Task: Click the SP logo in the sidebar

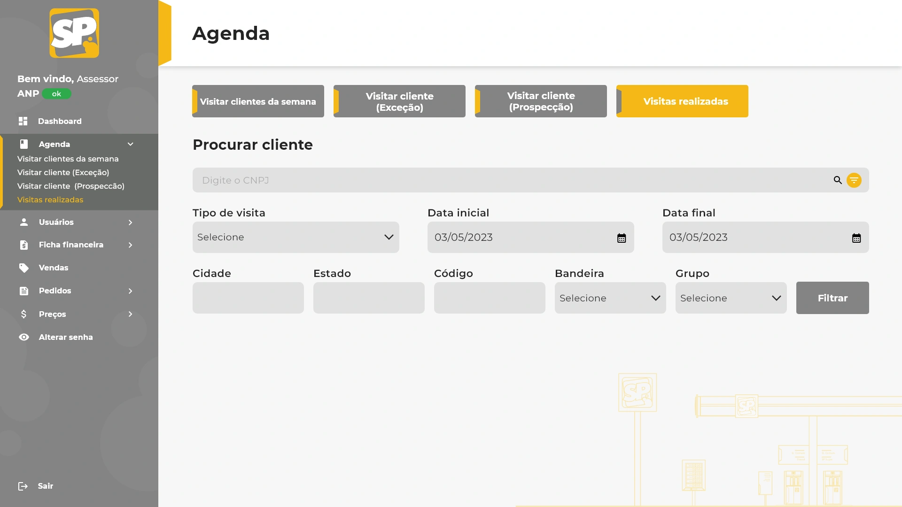Action: coord(74,33)
